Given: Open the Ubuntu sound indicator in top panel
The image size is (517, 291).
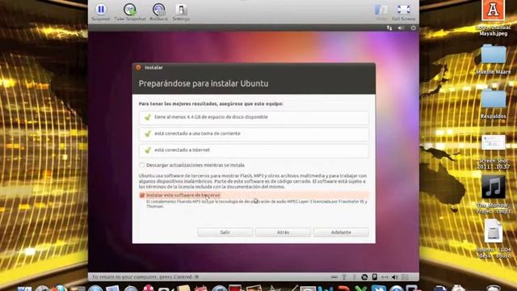Looking at the screenshot, I should pyautogui.click(x=401, y=28).
